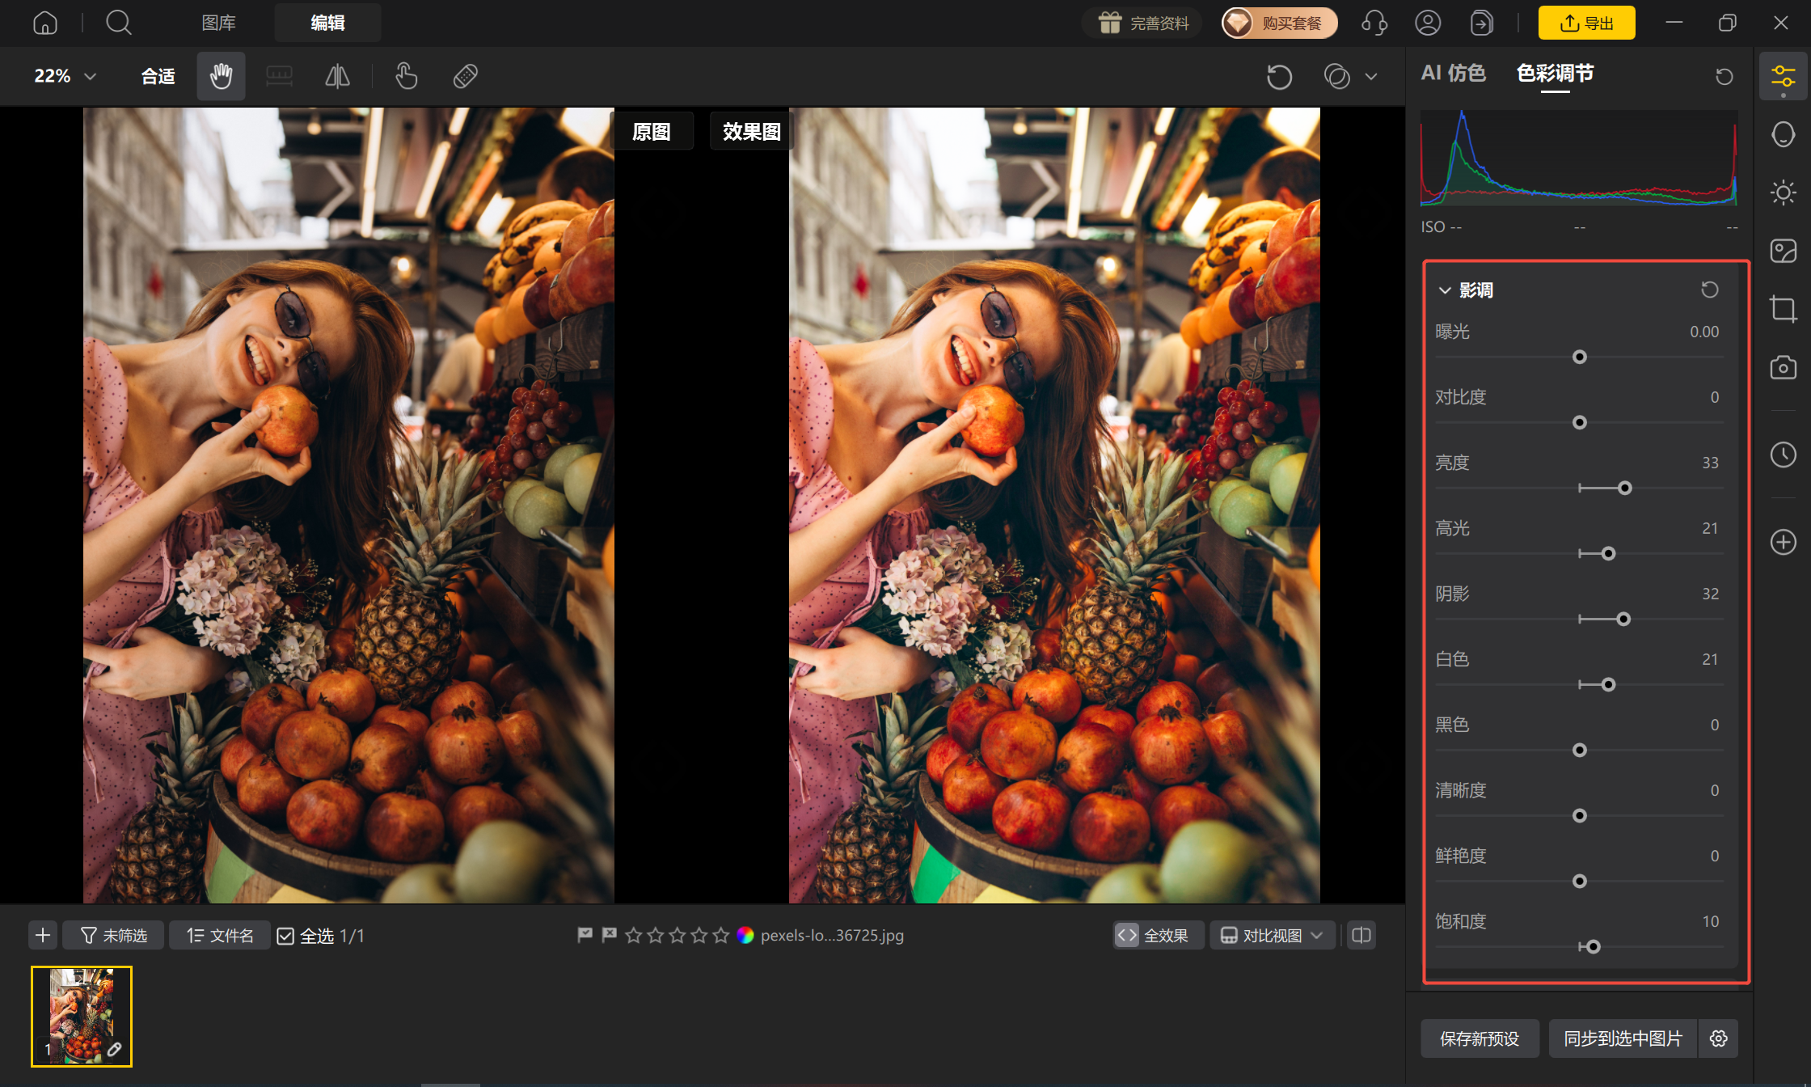This screenshot has width=1811, height=1087.
Task: Go to the home screen icon
Action: pos(45,23)
